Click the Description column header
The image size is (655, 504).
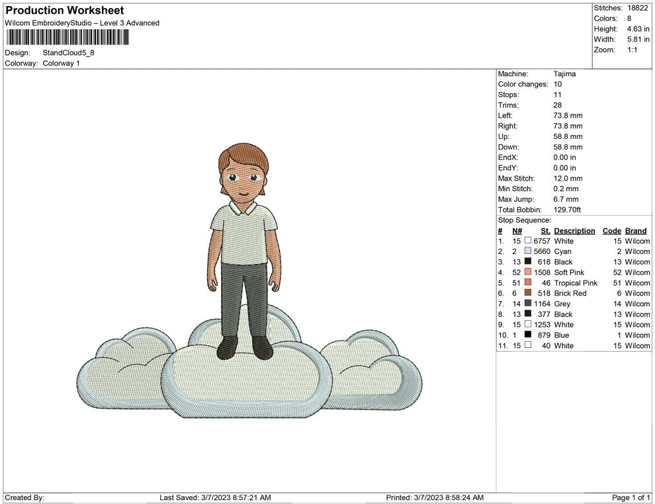pos(574,231)
